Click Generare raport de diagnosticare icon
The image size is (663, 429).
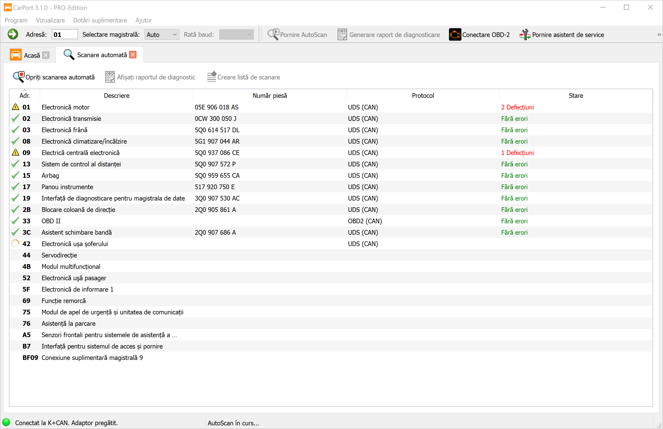point(342,35)
